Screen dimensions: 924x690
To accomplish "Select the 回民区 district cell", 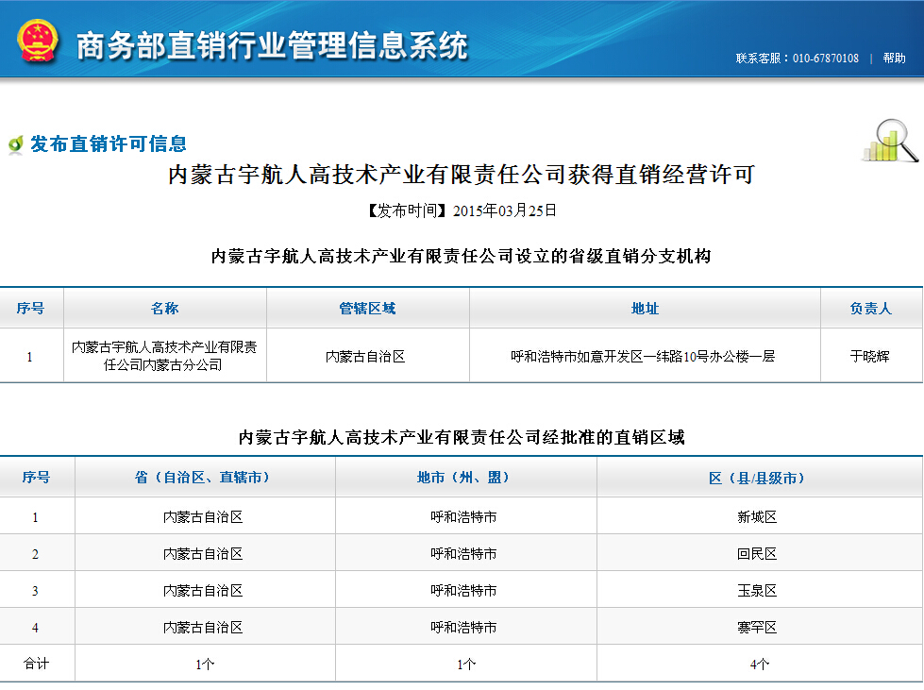I will pos(757,554).
